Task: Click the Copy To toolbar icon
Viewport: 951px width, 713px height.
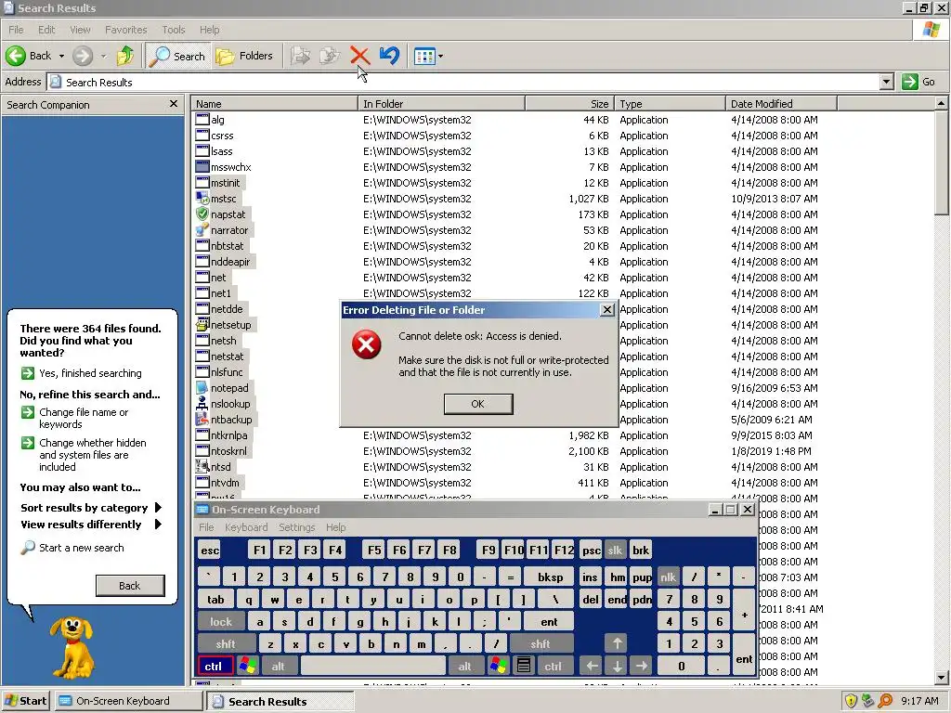Action: click(330, 56)
